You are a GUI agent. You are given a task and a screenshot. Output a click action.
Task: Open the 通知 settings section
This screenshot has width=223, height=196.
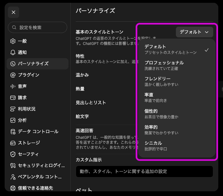[38, 52]
